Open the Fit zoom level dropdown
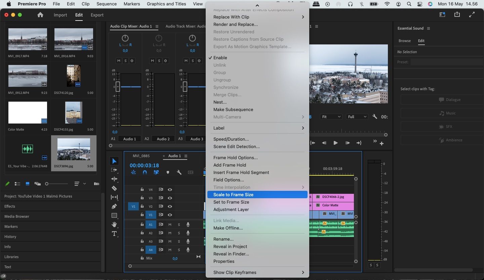 click(x=331, y=117)
